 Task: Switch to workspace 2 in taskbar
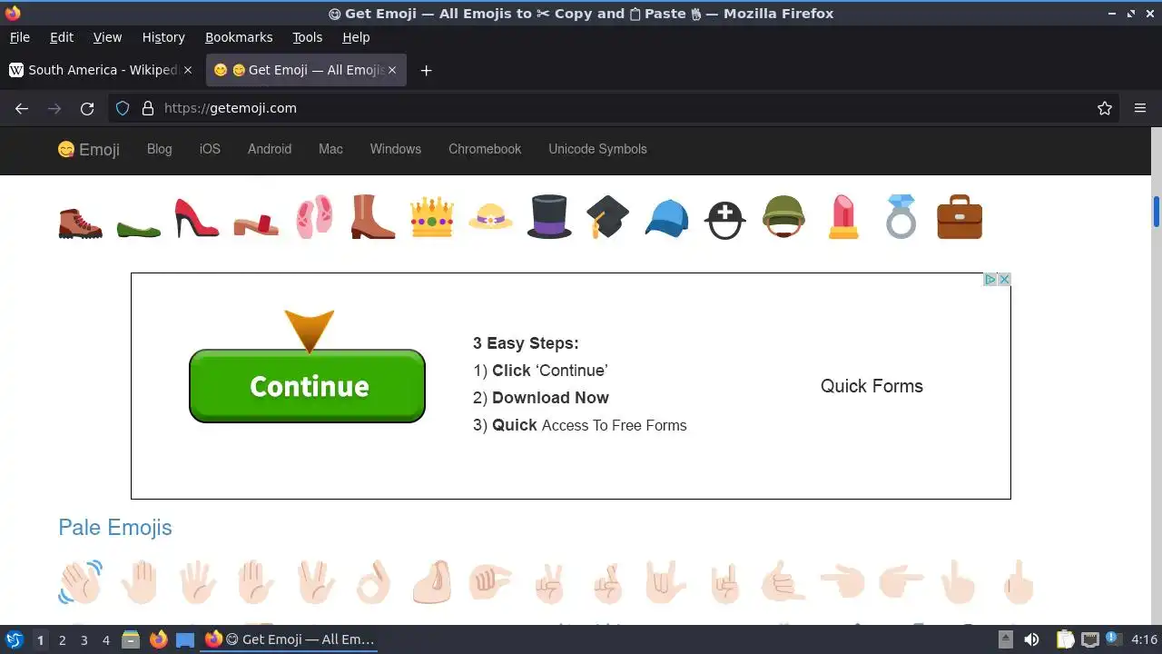click(x=62, y=640)
